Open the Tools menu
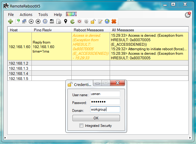The image size is (196, 144). pyautogui.click(x=43, y=14)
